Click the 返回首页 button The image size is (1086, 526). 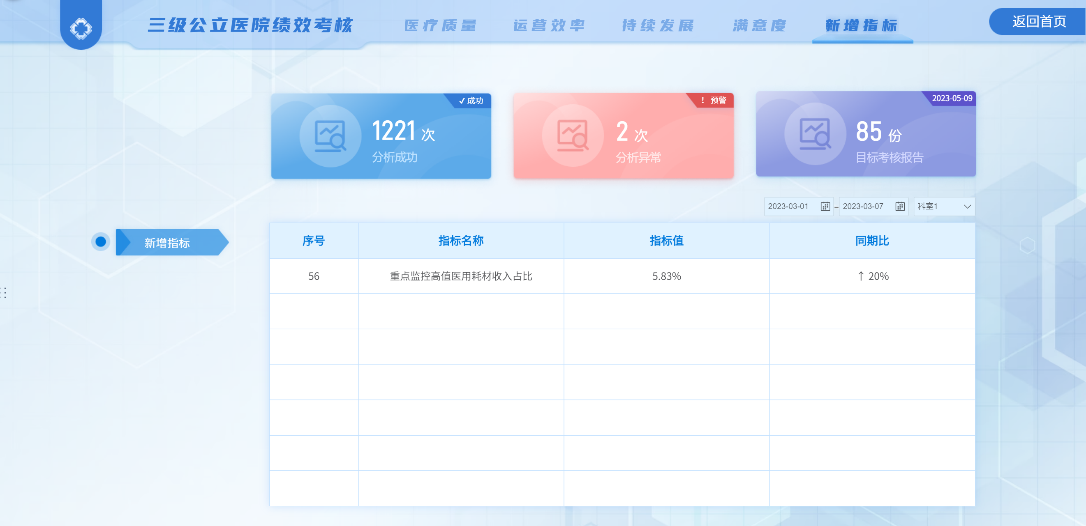[x=1038, y=21]
